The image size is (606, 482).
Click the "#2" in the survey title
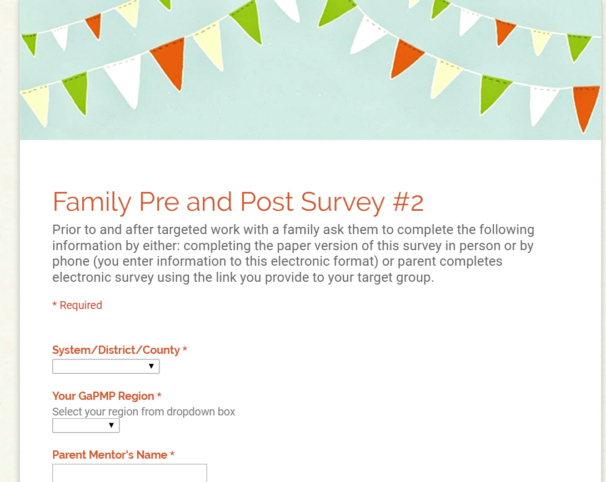coord(408,202)
